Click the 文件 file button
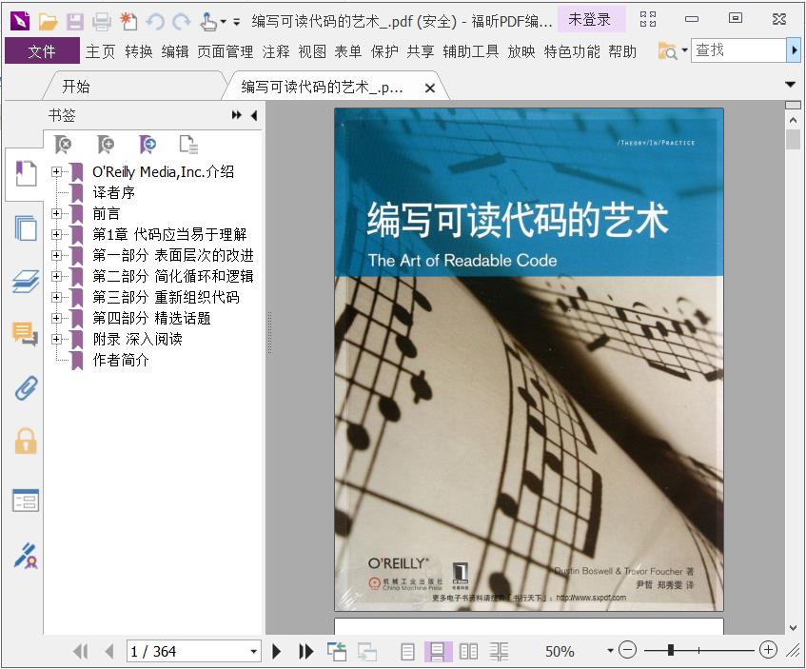The image size is (806, 669). tap(42, 51)
